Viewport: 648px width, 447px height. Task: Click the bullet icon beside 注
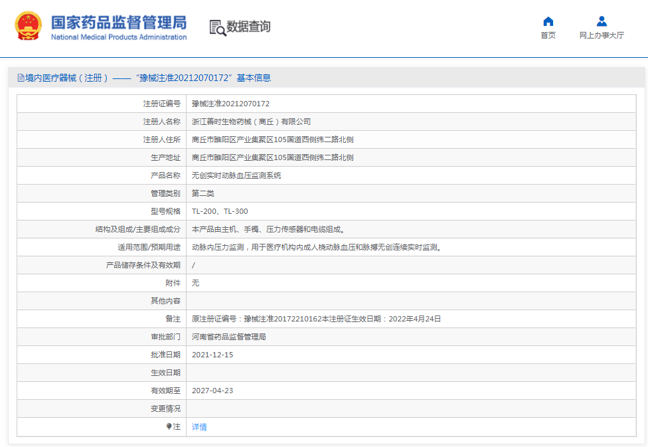click(169, 426)
